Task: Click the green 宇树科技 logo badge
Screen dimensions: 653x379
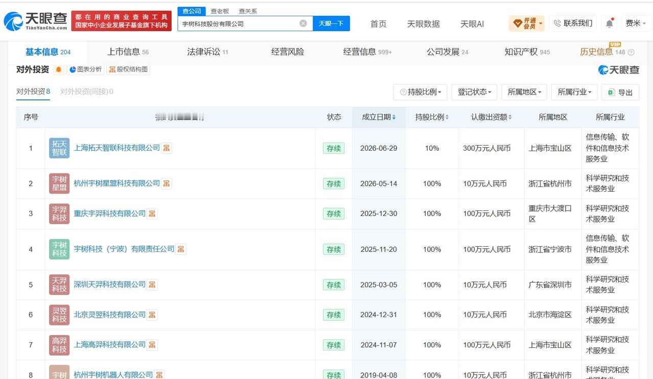Action: coord(59,249)
